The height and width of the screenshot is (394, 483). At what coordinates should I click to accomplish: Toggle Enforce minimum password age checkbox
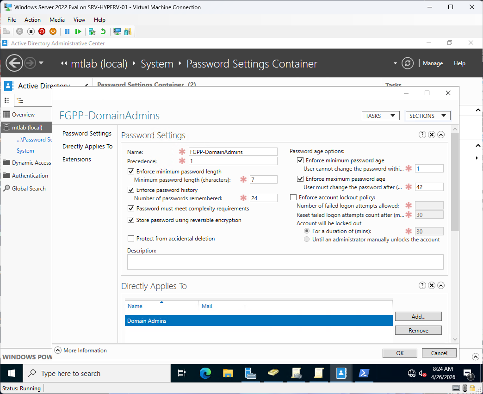tap(300, 160)
